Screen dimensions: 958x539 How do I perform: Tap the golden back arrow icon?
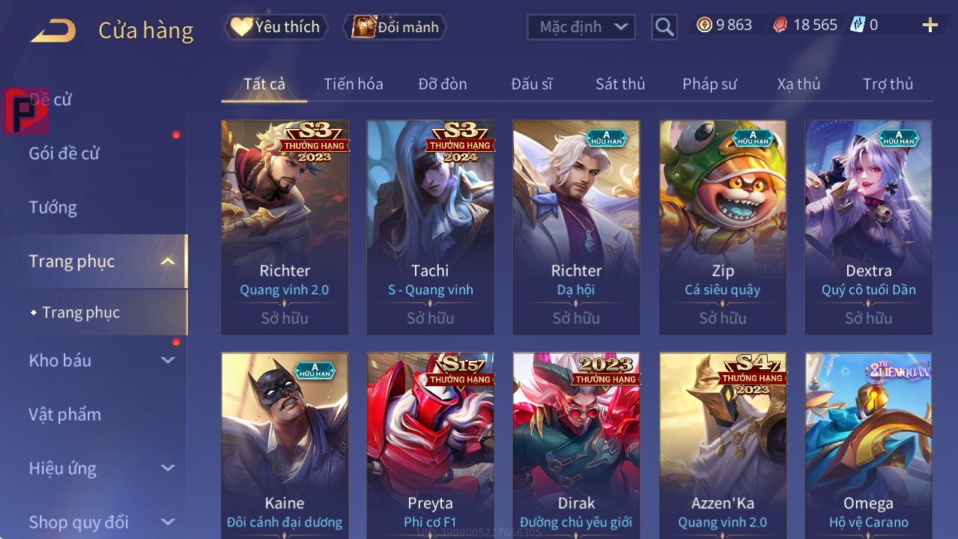[53, 31]
